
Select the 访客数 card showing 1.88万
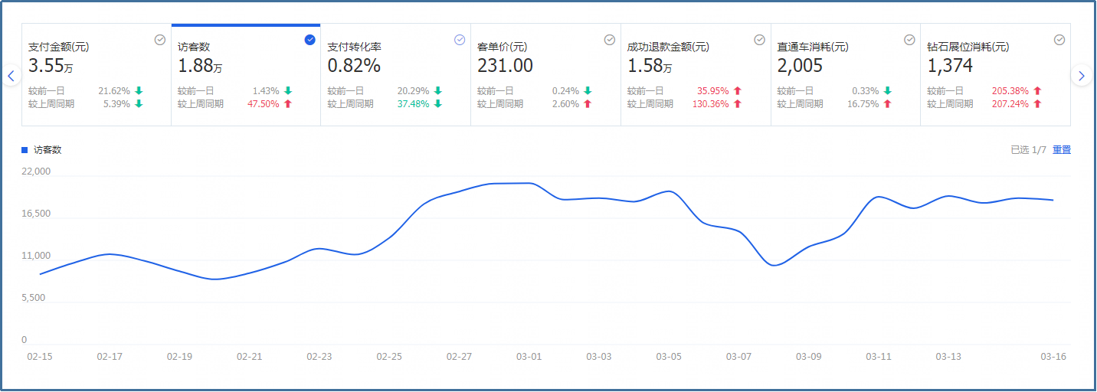coord(246,74)
